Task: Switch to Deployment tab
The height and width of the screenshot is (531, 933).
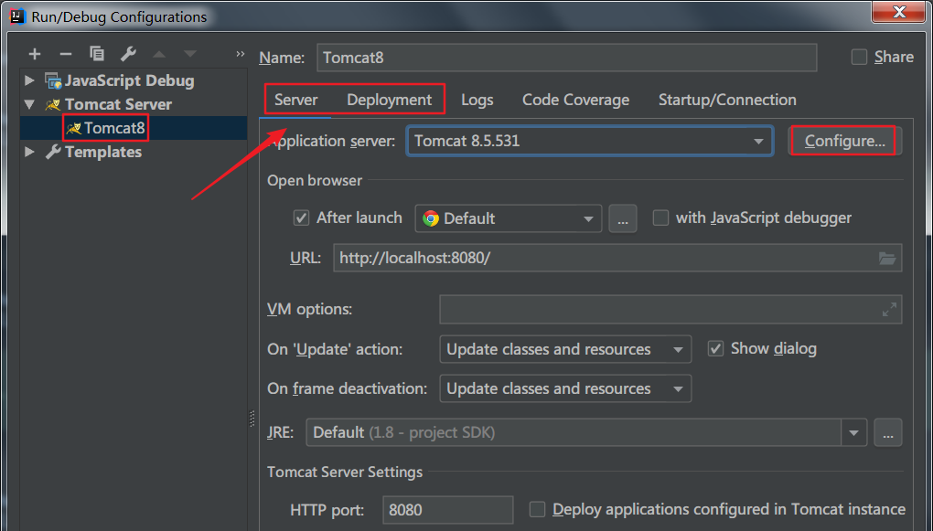Action: point(389,100)
